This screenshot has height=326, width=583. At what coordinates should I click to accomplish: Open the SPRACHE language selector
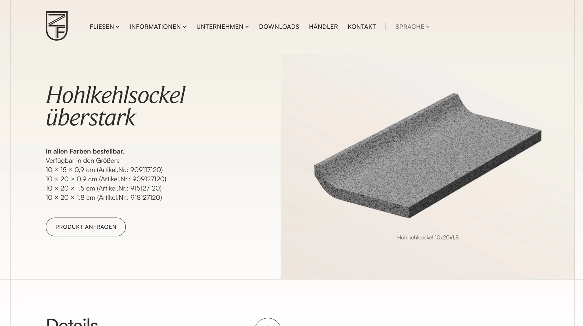pos(413,27)
